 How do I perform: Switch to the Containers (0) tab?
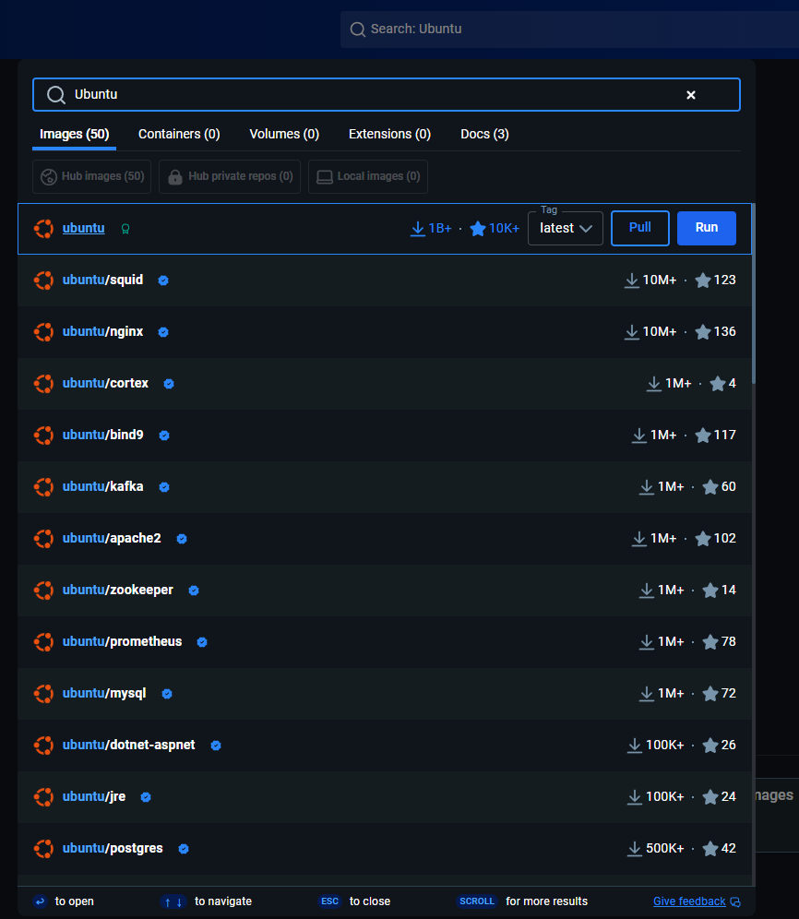tap(179, 134)
